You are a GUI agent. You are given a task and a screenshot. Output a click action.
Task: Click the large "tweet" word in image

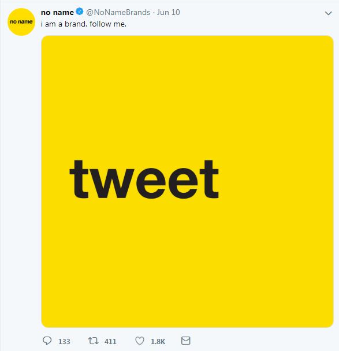click(144, 180)
